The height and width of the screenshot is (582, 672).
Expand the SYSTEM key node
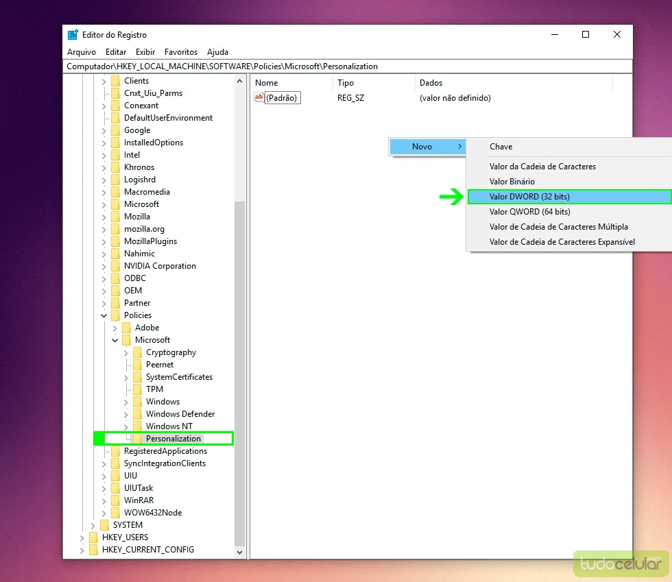[x=93, y=525]
